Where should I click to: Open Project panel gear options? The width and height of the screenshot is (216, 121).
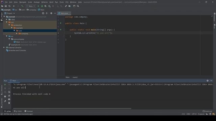point(51,13)
